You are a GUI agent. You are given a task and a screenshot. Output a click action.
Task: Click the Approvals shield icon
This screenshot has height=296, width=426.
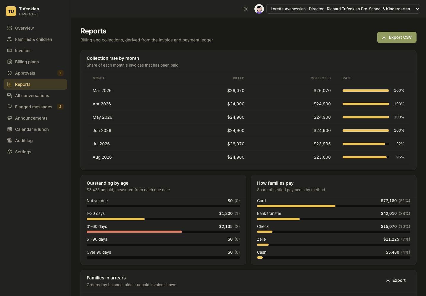(x=9, y=73)
